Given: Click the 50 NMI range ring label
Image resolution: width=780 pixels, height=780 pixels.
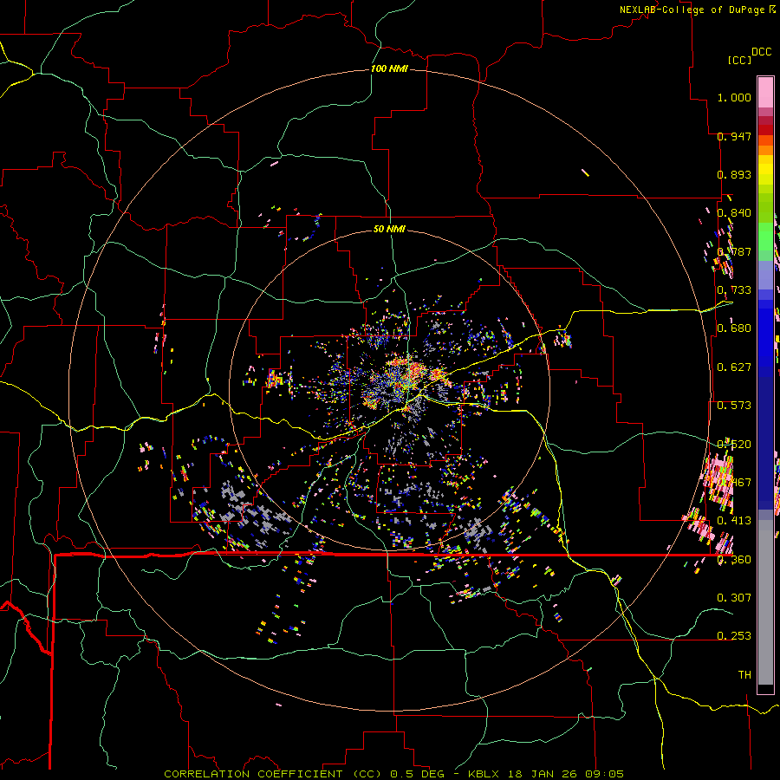Looking at the screenshot, I should [389, 229].
